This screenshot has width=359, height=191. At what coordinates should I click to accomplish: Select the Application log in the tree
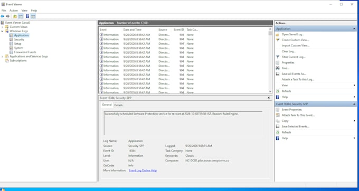coord(21,35)
